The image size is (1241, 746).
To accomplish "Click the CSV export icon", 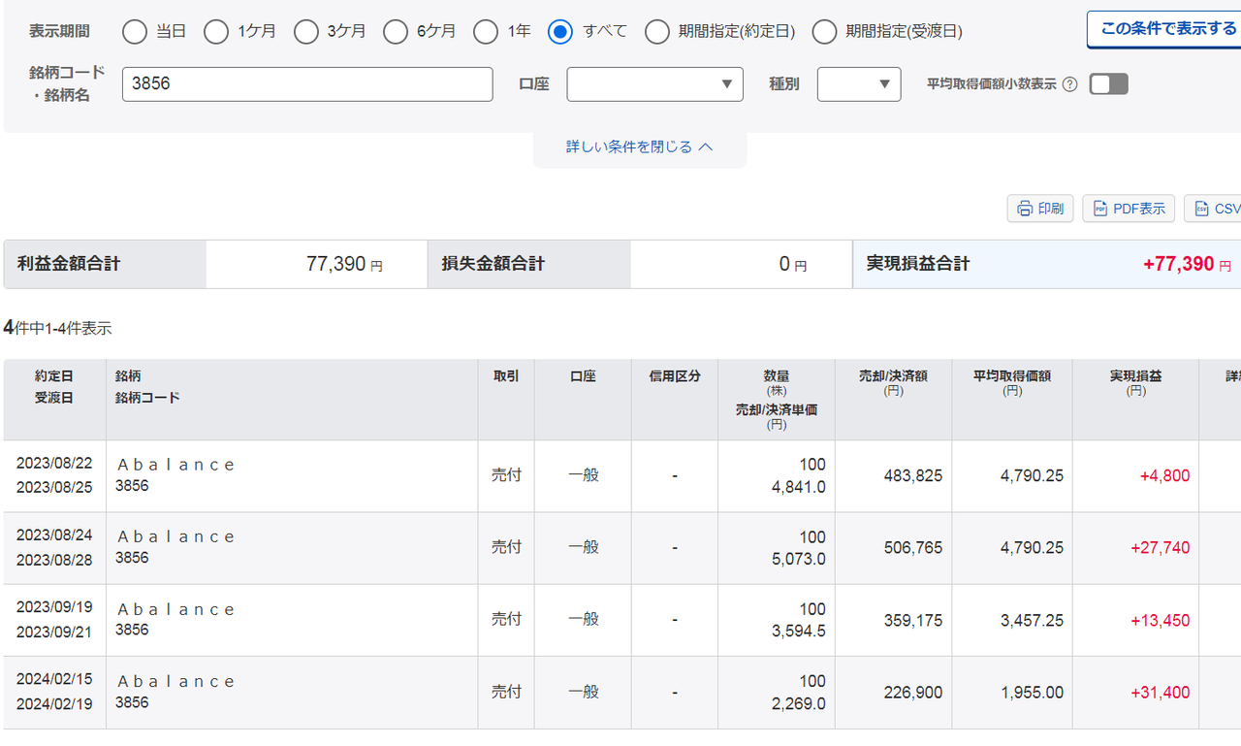I will pyautogui.click(x=1201, y=209).
